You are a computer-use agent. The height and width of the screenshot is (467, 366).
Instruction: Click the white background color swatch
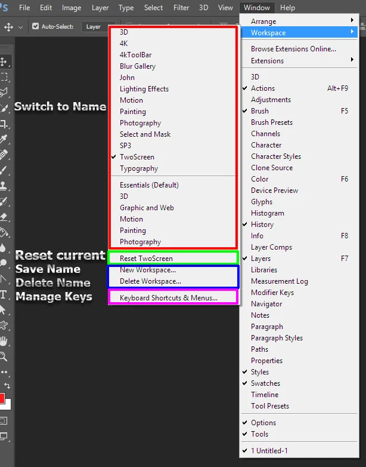coord(7,405)
